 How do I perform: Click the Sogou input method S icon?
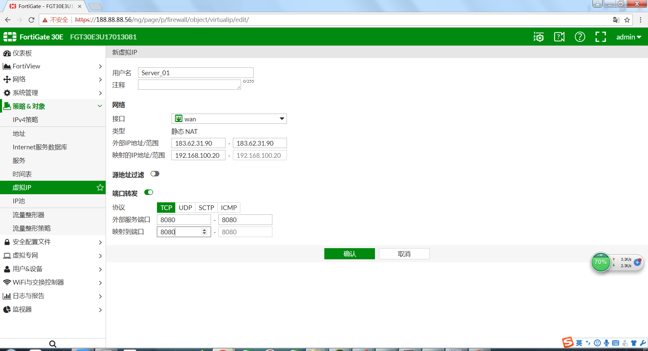tap(568, 342)
